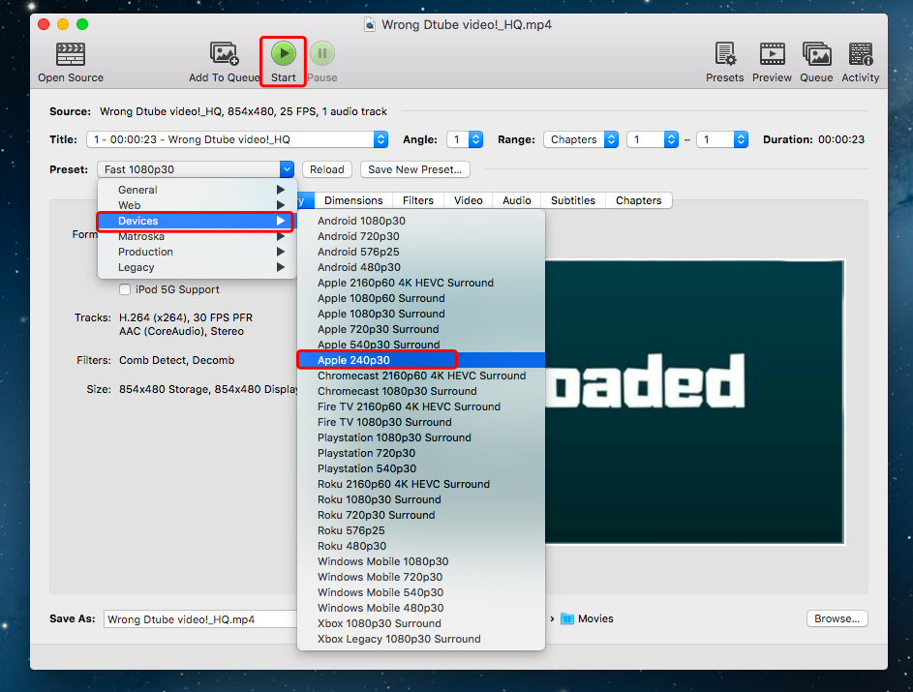Choose Windows Mobile 720p30 preset

[x=421, y=577]
